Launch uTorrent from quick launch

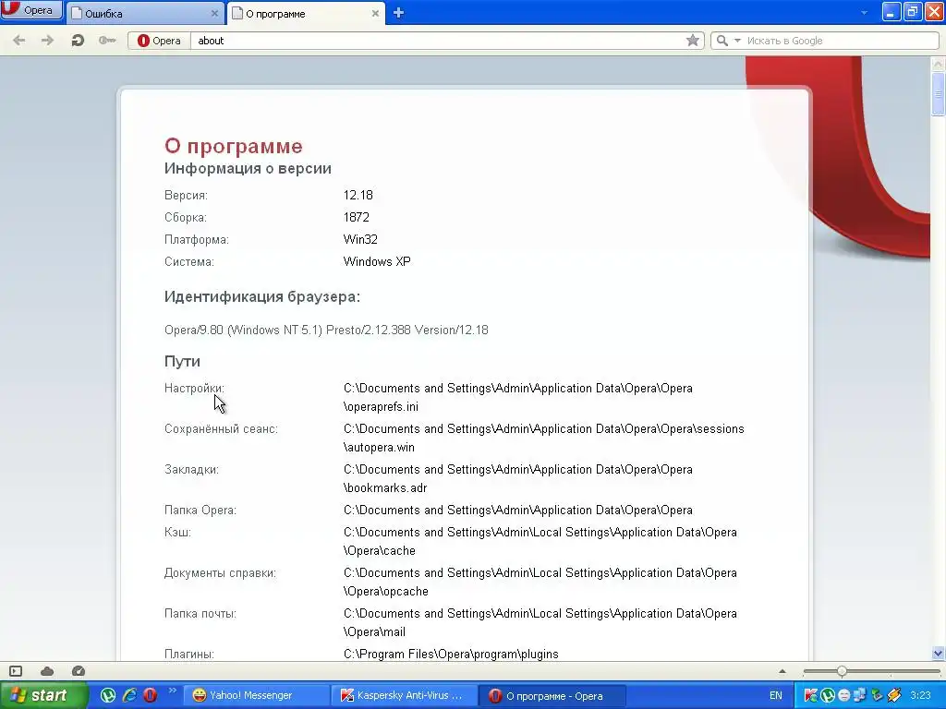point(108,695)
